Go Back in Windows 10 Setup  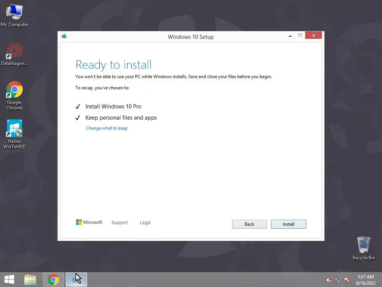pyautogui.click(x=249, y=224)
